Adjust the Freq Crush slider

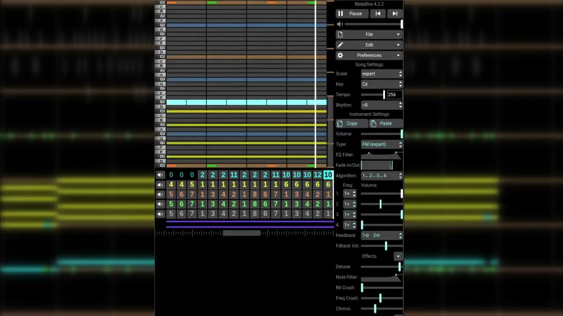click(x=382, y=298)
